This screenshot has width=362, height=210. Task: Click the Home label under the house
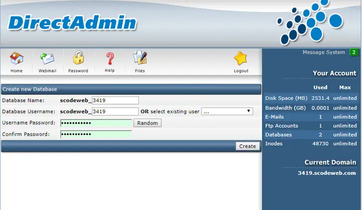click(x=17, y=71)
